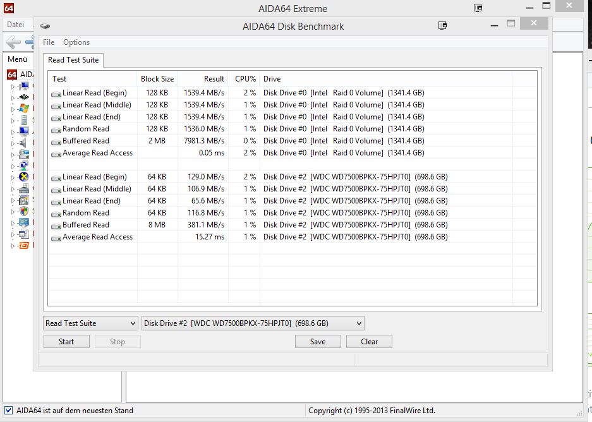Viewport: 592px width, 422px height.
Task: Select the Windows logo operating system icon
Action: click(x=24, y=109)
